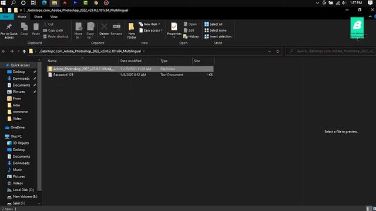Viewport: 376px width, 211px height.
Task: Collapse the ribbon with chevron
Action: (370, 16)
